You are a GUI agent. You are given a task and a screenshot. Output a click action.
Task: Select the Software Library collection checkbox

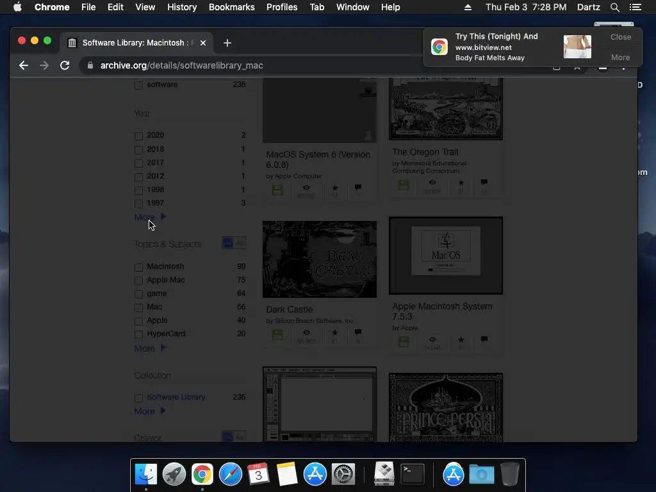pyautogui.click(x=138, y=398)
